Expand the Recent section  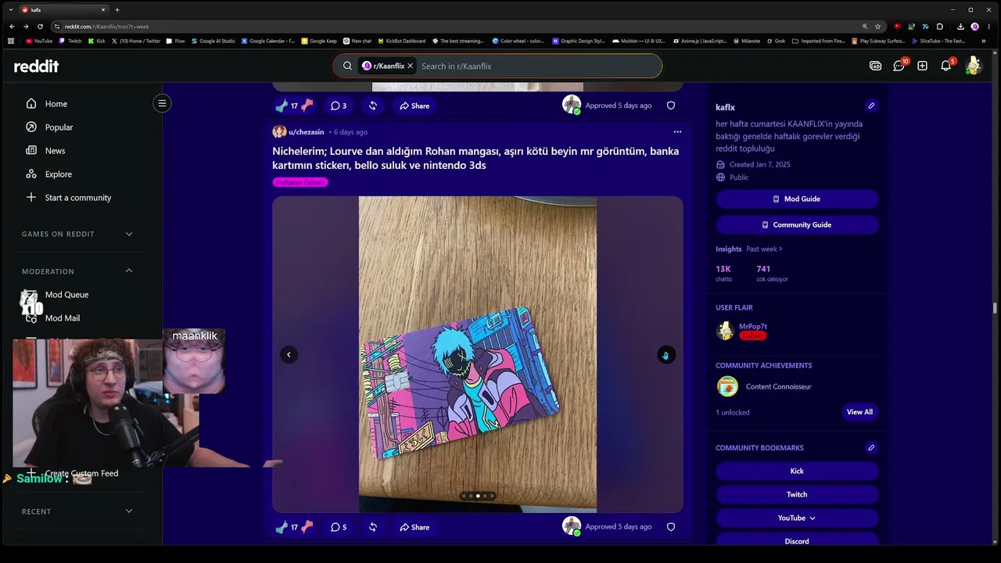[x=129, y=511]
